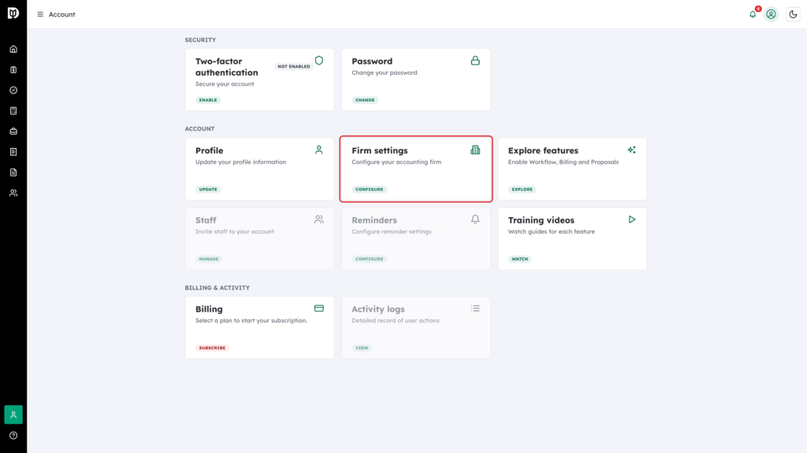Click the list icon on Activity logs
Viewport: 807px width, 453px height.
coord(475,308)
